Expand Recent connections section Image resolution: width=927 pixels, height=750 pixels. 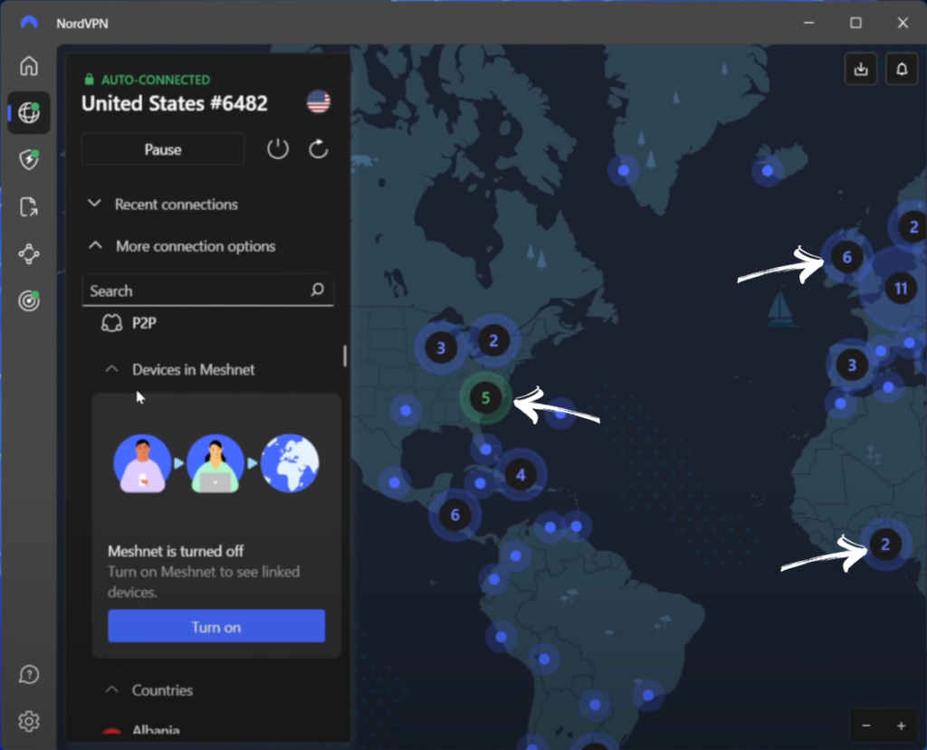pyautogui.click(x=163, y=204)
